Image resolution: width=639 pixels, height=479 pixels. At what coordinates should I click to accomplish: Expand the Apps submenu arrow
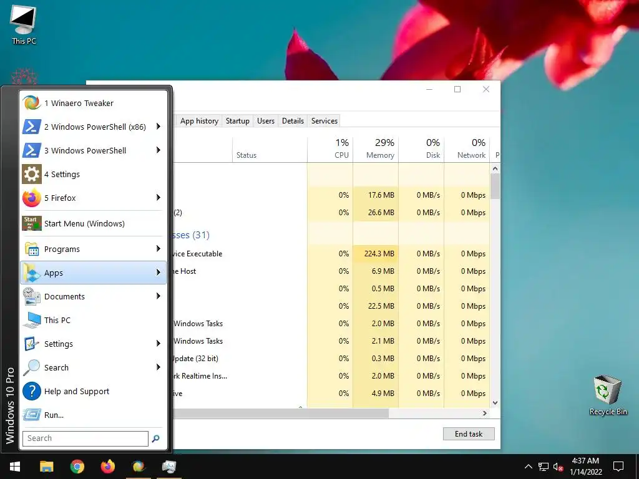pyautogui.click(x=159, y=273)
